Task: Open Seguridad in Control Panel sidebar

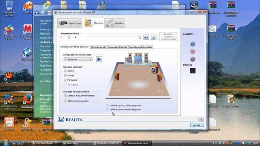Action: [x=45, y=34]
